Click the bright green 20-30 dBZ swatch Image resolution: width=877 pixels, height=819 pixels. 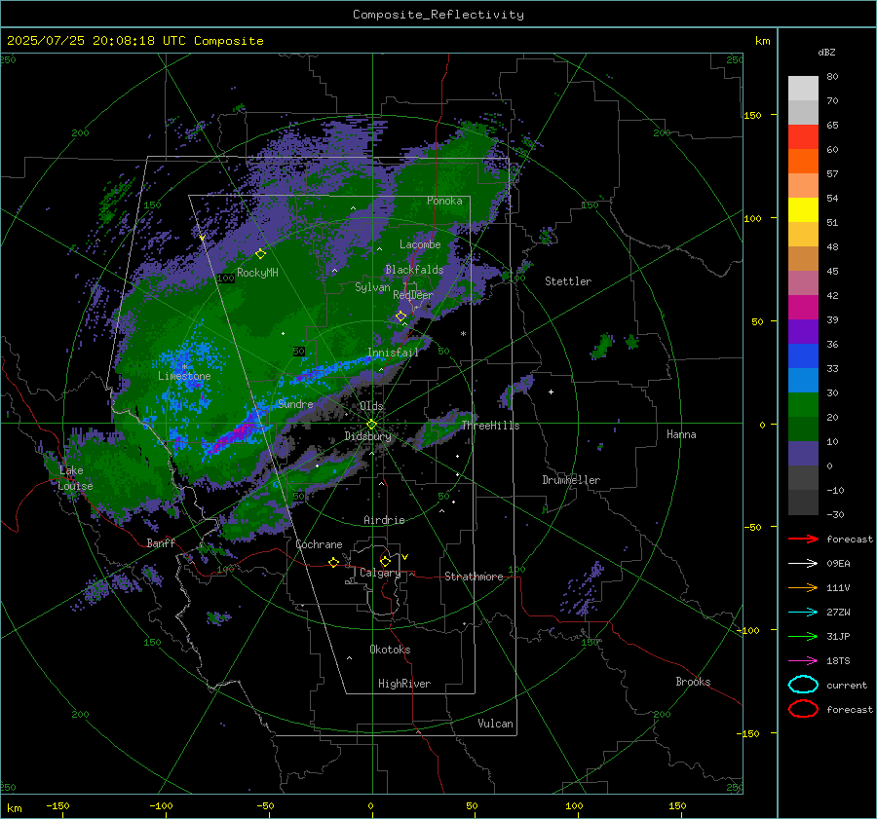click(803, 405)
